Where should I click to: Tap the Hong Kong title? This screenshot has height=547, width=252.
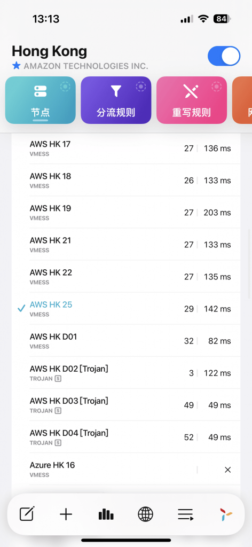[50, 51]
